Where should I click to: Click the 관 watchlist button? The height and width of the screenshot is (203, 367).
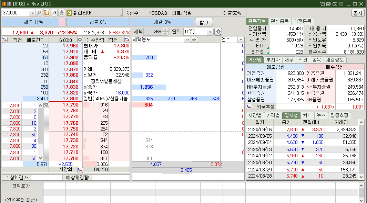point(54,13)
